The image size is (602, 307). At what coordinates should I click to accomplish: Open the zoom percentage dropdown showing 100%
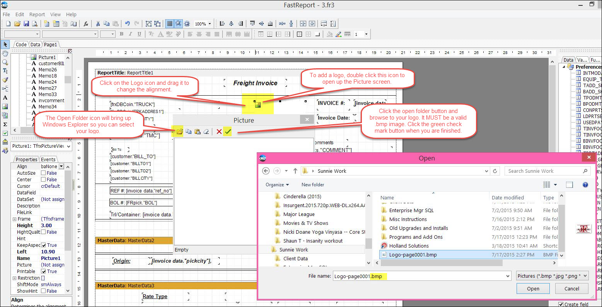210,24
